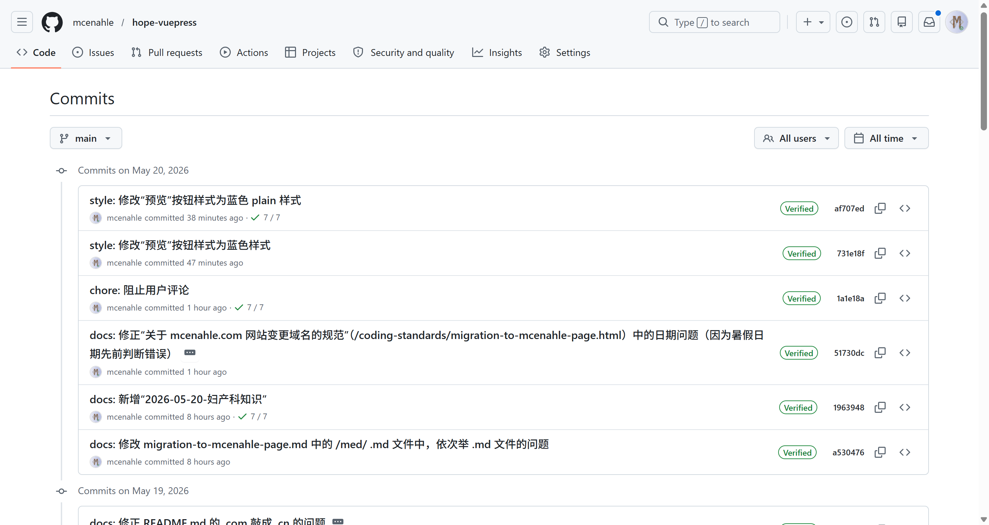Viewport: 989px width, 525px height.
Task: Click Verified badge for commit a530476
Action: coord(797,452)
